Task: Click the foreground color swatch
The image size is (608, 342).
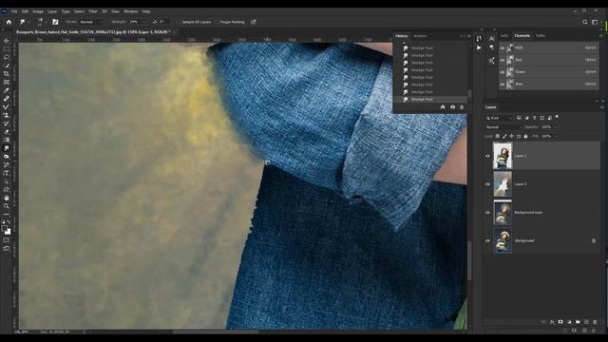Action: pyautogui.click(x=4, y=228)
